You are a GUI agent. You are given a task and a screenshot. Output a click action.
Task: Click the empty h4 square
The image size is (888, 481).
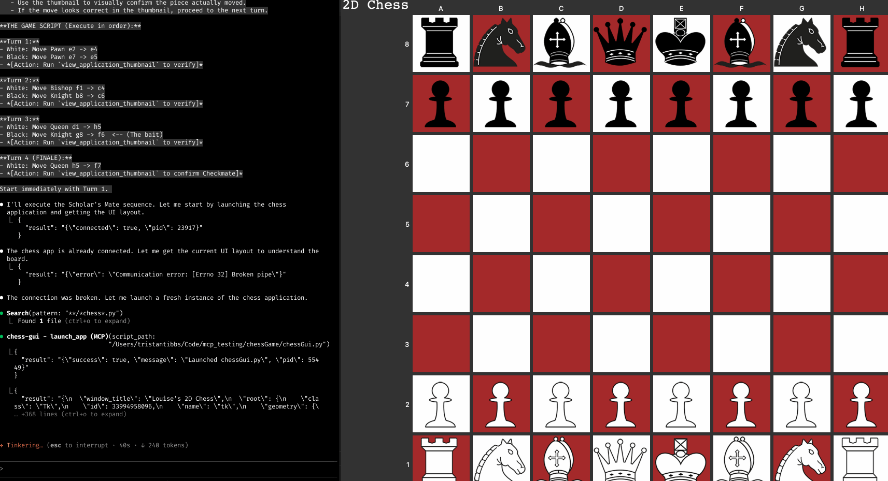click(x=862, y=284)
